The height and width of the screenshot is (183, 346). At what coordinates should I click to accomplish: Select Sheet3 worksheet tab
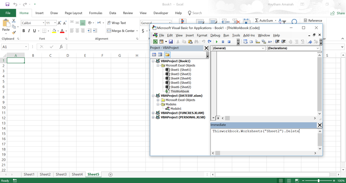click(61, 174)
